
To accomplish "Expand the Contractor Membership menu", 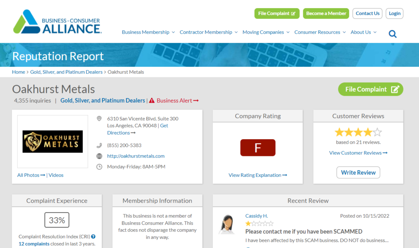I will [208, 32].
